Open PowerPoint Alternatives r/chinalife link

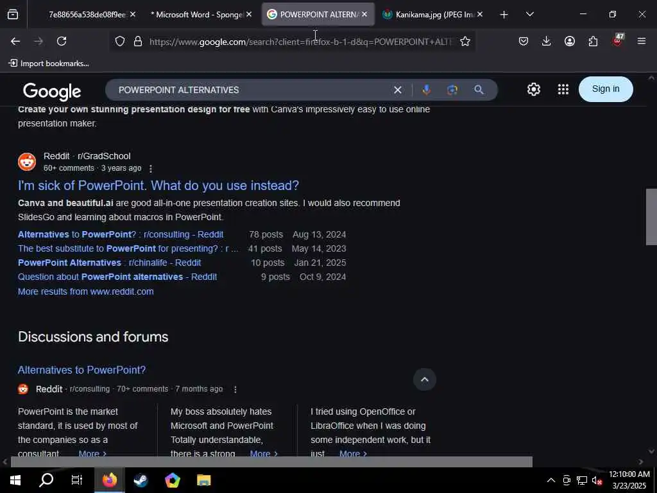[x=109, y=263]
